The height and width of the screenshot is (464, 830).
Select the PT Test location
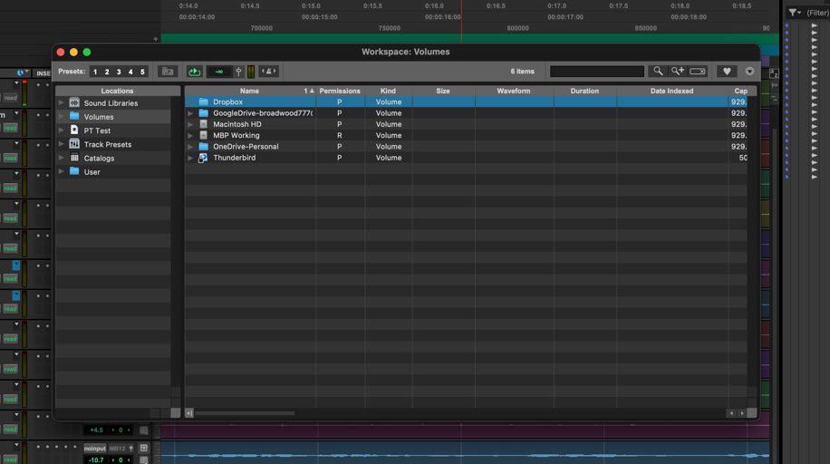[x=97, y=130]
